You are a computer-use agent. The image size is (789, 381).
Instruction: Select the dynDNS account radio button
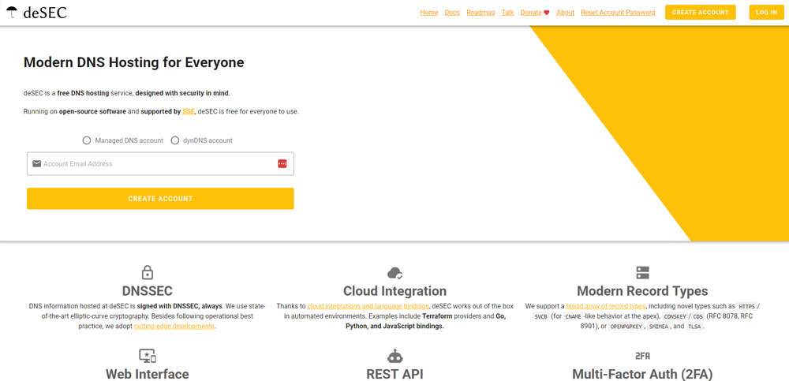coord(175,140)
